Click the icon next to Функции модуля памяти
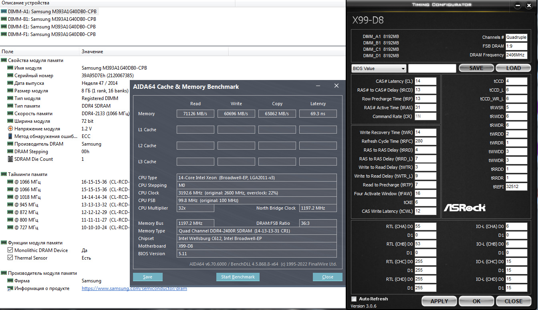The image size is (538, 310). (4, 243)
